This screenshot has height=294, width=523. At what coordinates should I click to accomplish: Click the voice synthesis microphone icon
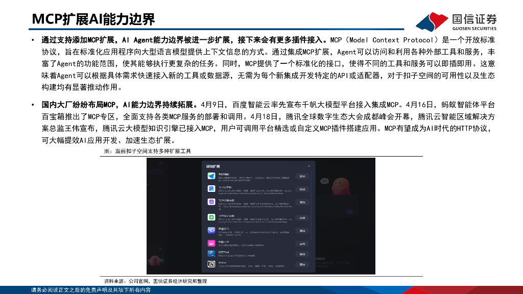[x=211, y=254]
